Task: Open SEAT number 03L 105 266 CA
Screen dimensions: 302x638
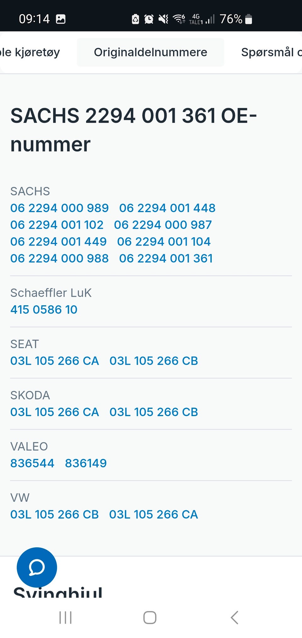Action: 55,361
